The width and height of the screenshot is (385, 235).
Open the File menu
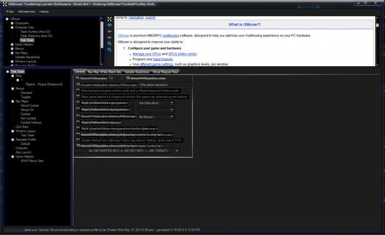pyautogui.click(x=10, y=12)
